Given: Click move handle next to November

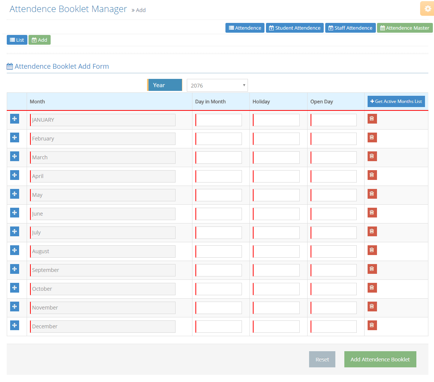Looking at the screenshot, I should 15,307.
